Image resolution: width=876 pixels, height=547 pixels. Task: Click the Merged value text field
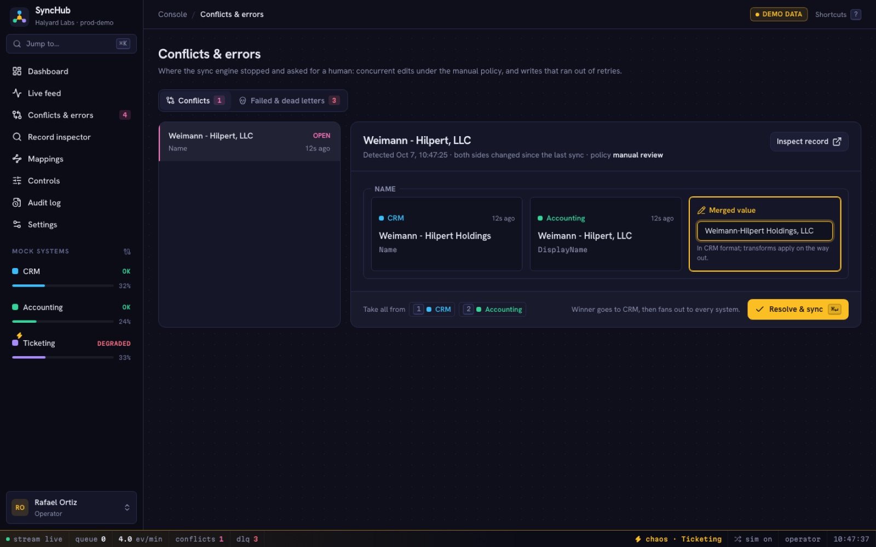(765, 231)
